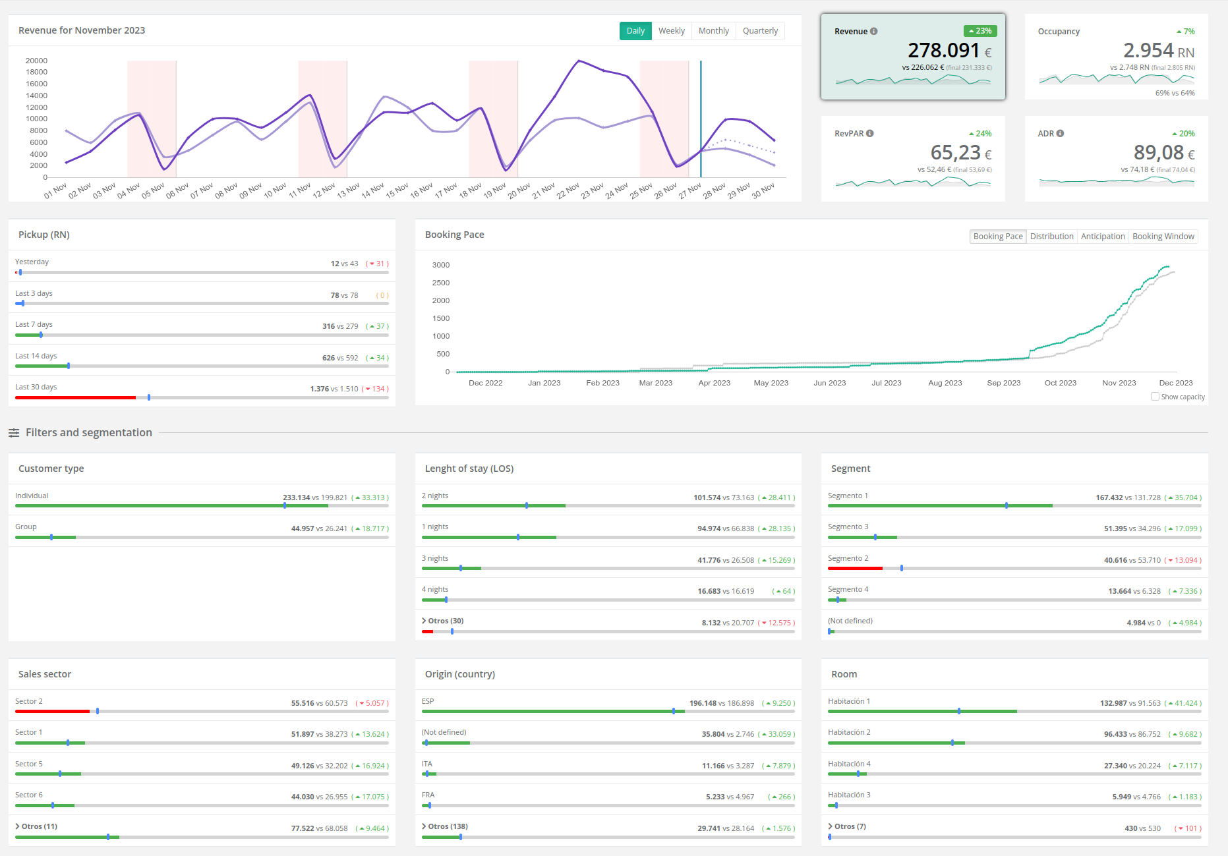Click the Last 7 days pickup row
Screen dimensions: 1228x856
202,328
